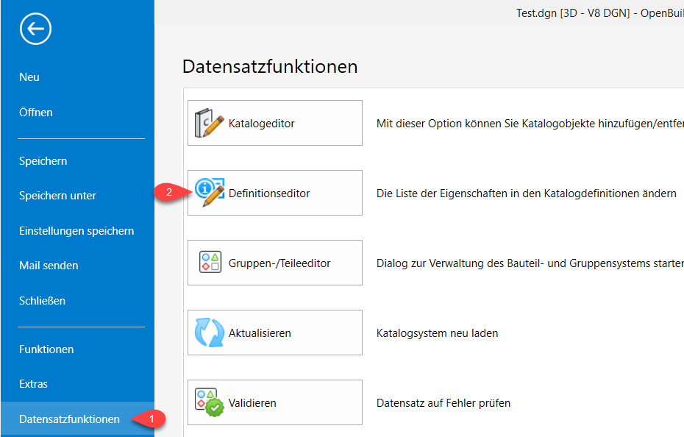Click the Definitionseditor info-pencil icon
This screenshot has width=684, height=437.
coord(210,193)
